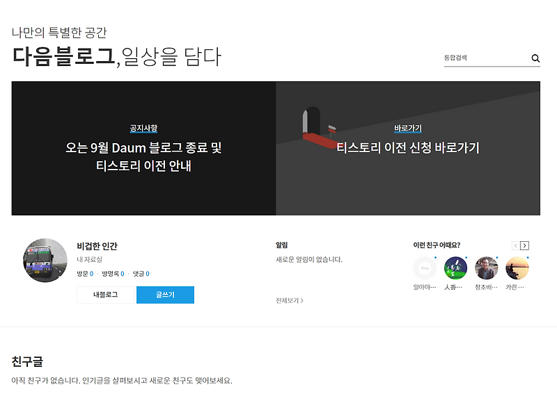Open the 다음블로그 title logo
The image size is (557, 394).
pyautogui.click(x=63, y=56)
